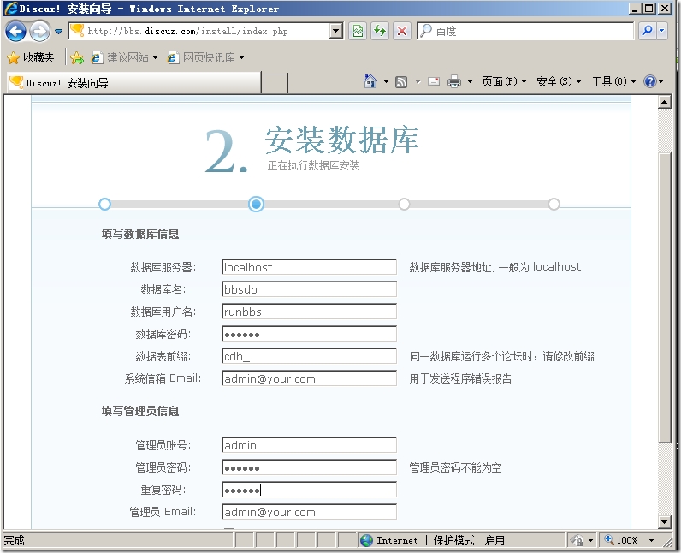Click the 数据表前缀 cdb_ field
The width and height of the screenshot is (681, 553).
coord(309,356)
